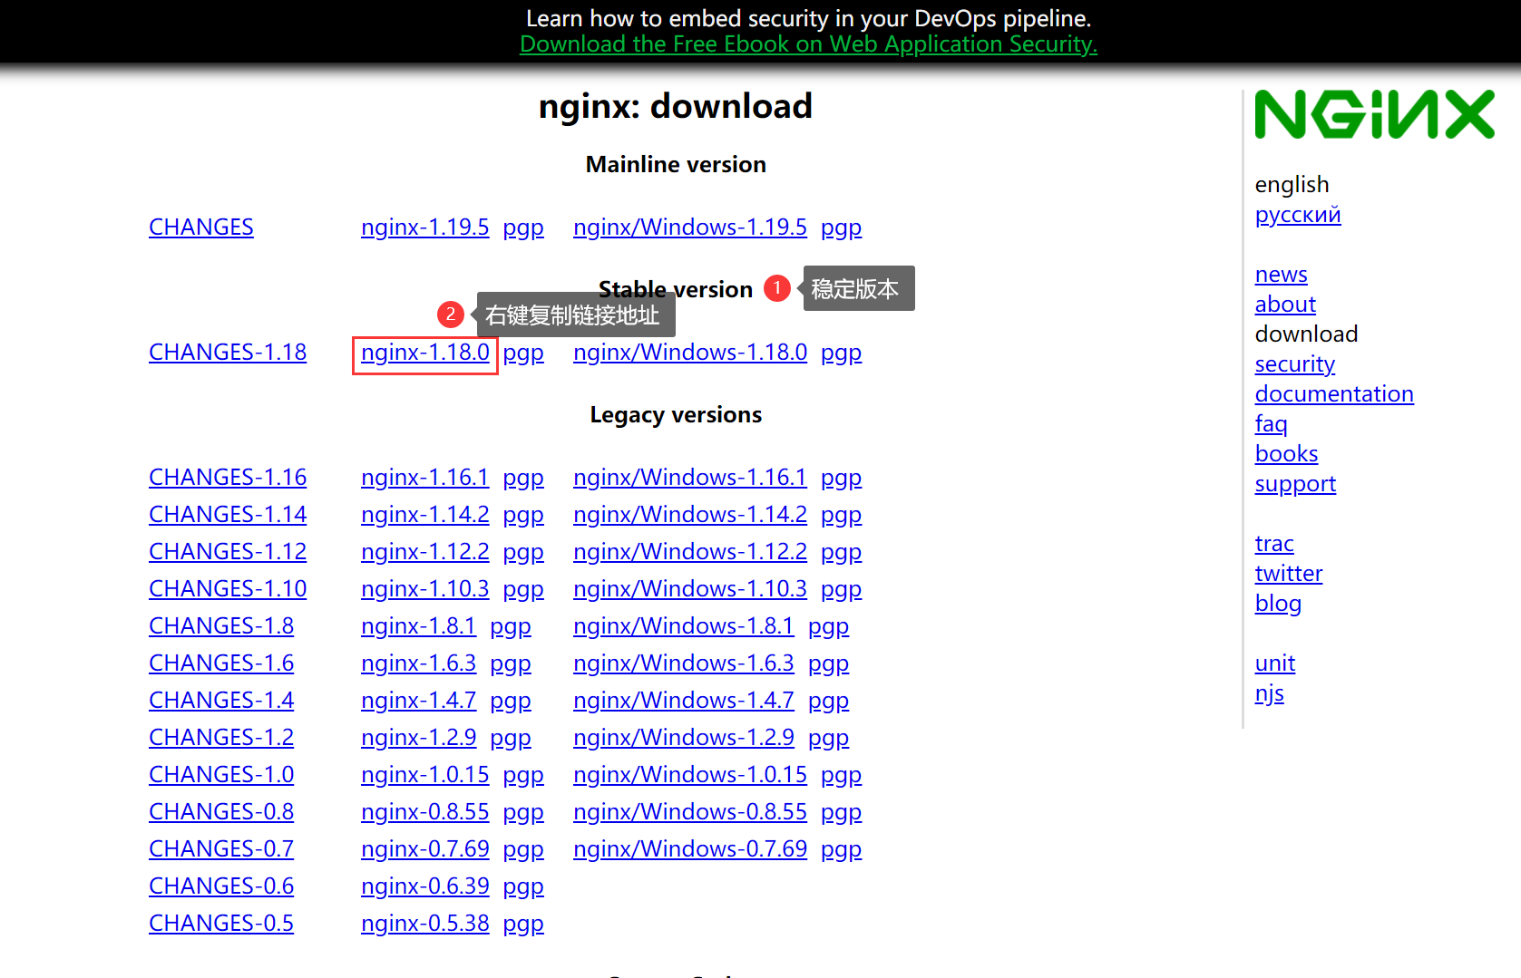Open the news page in sidebar
The width and height of the screenshot is (1521, 978).
(x=1281, y=274)
